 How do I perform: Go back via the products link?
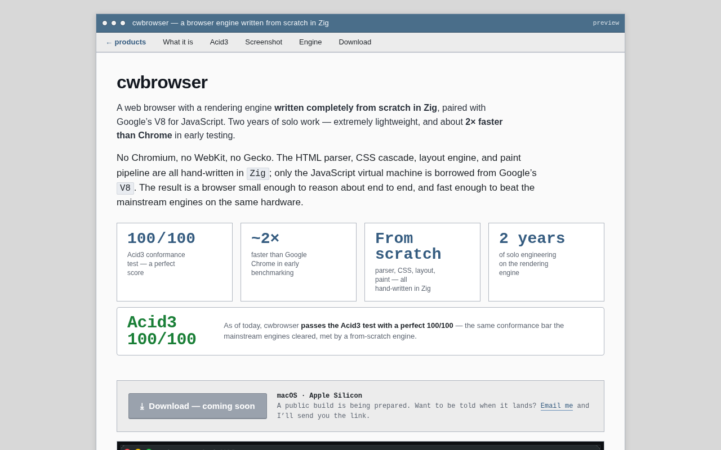pos(126,42)
